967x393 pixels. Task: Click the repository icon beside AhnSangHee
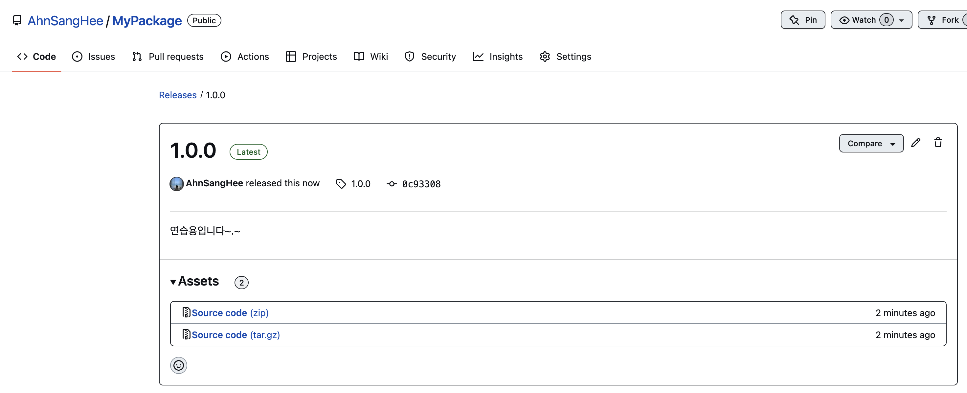click(17, 20)
